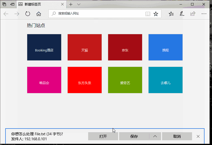Focus the 搜索或输入网址 address bar
This screenshot has width=212, height=145.
click(105, 14)
